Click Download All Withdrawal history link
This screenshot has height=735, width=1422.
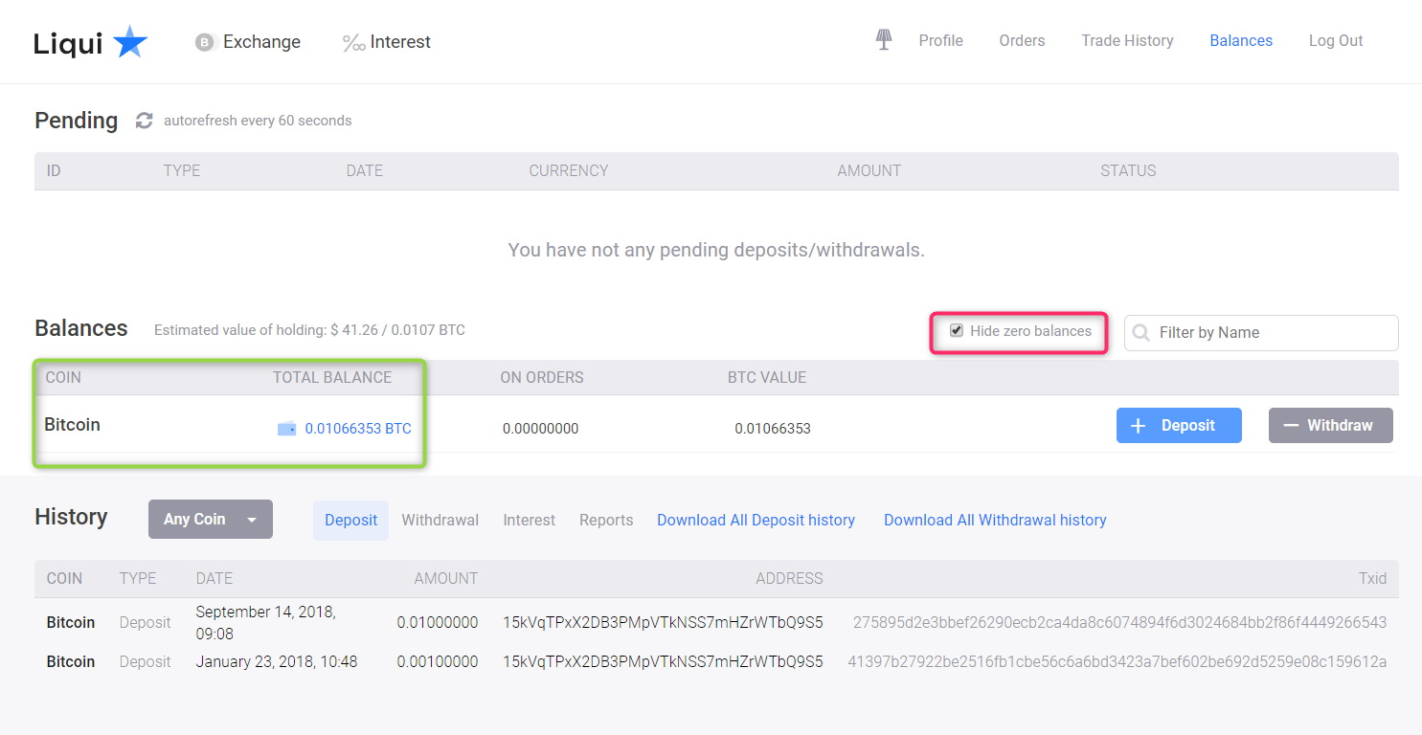pos(995,520)
